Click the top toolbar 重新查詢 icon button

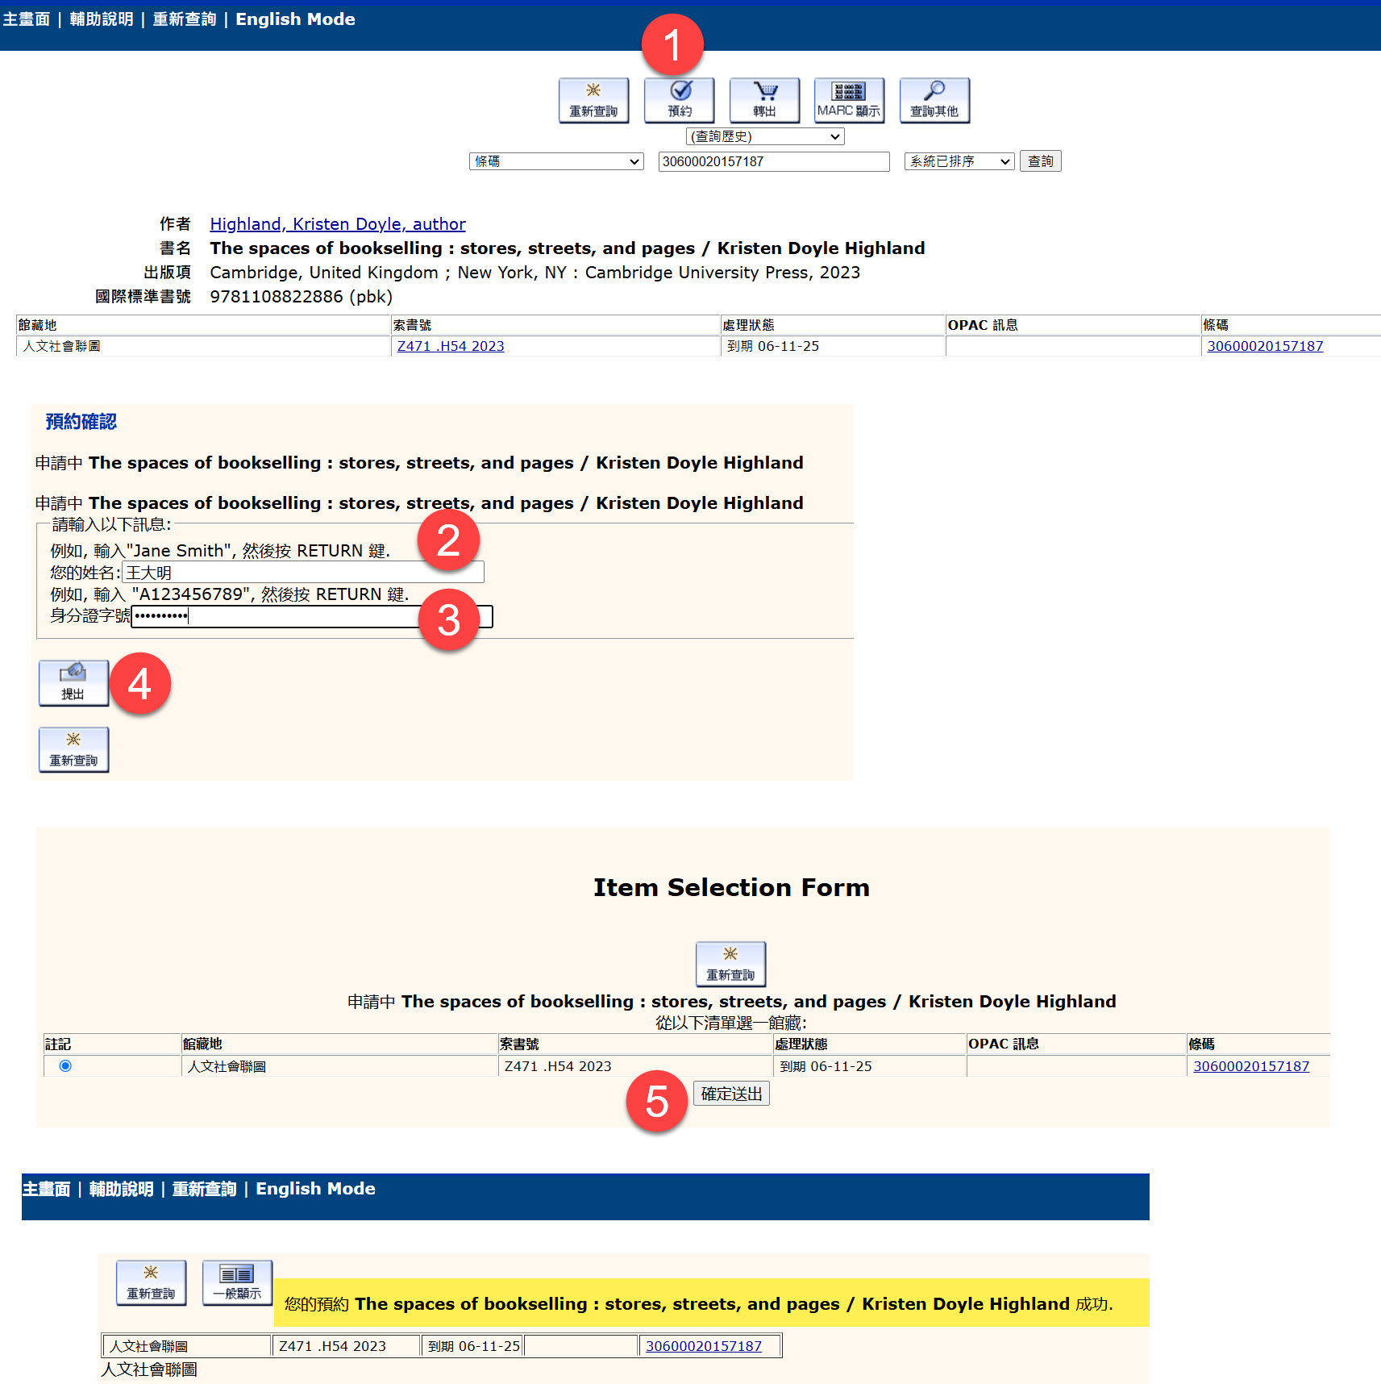[594, 100]
